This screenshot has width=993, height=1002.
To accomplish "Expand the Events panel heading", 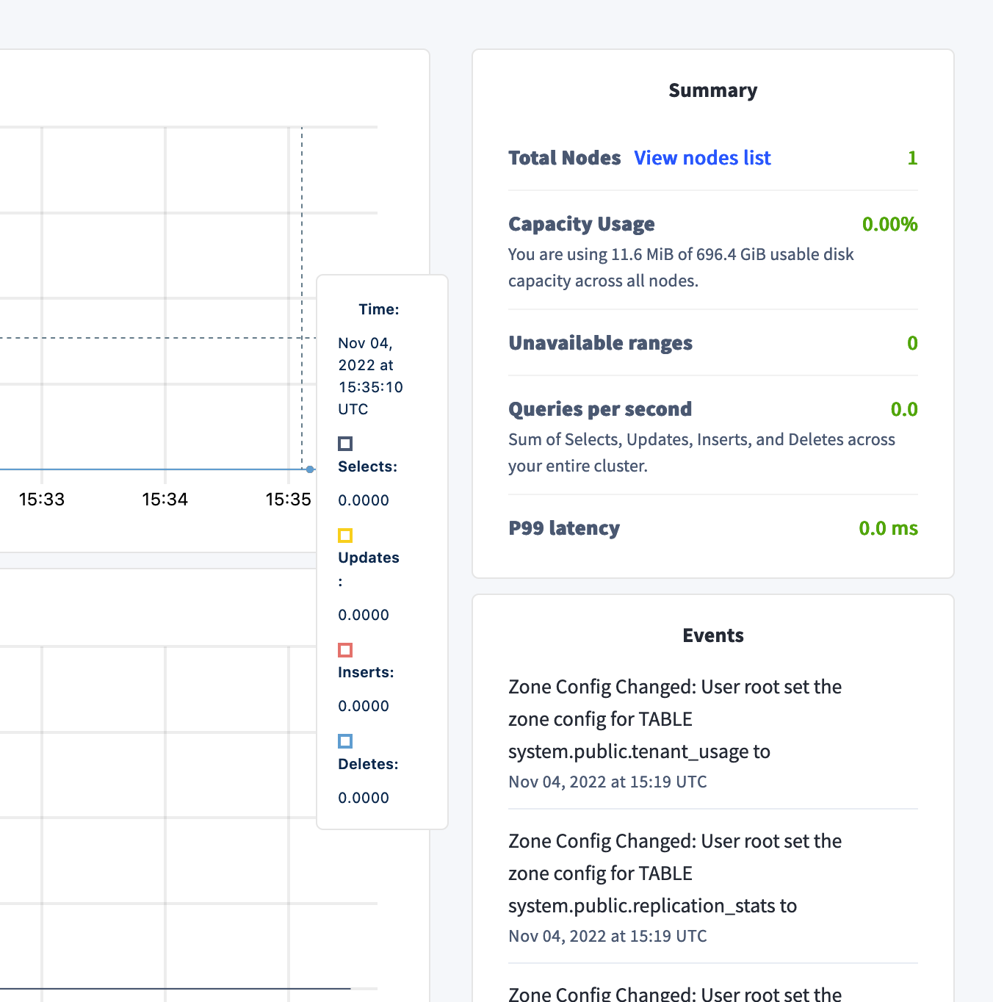I will (712, 635).
